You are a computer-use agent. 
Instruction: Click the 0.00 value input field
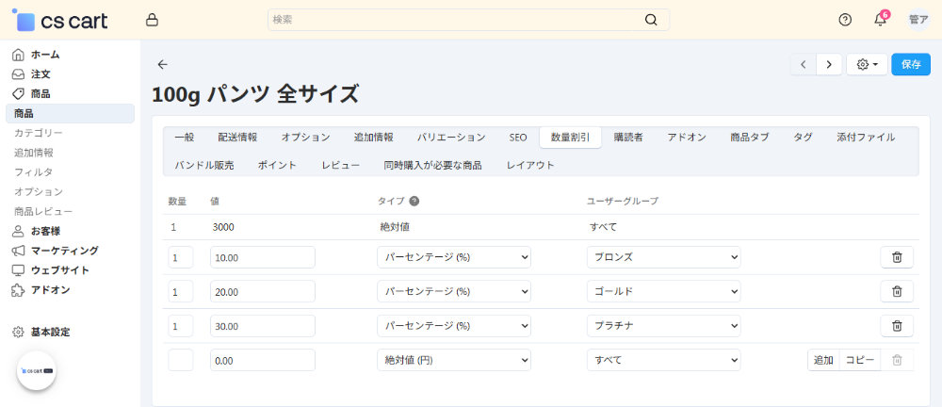coord(262,360)
